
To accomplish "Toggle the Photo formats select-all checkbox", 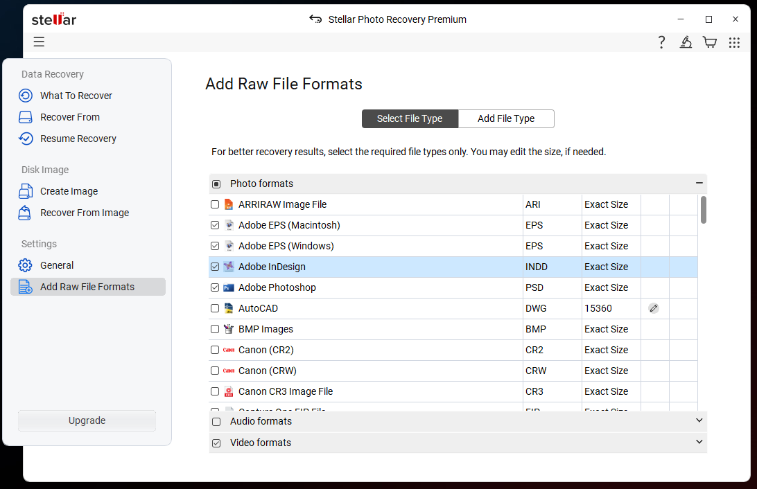I will 216,184.
